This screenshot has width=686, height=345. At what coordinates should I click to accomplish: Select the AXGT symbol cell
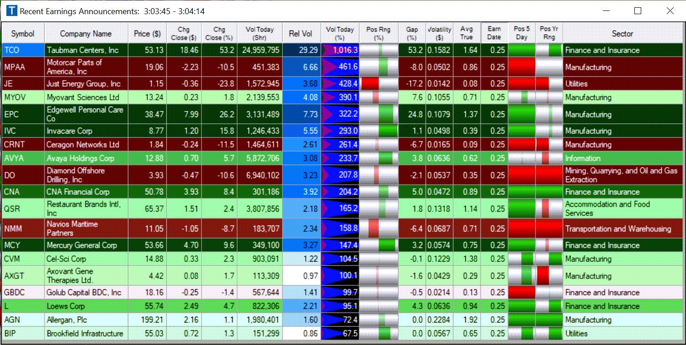pos(23,276)
